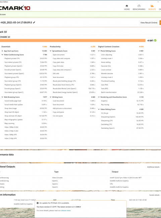161x218 pixels.
Task: Open the Benchmarks gauge icon
Action: 139,6
